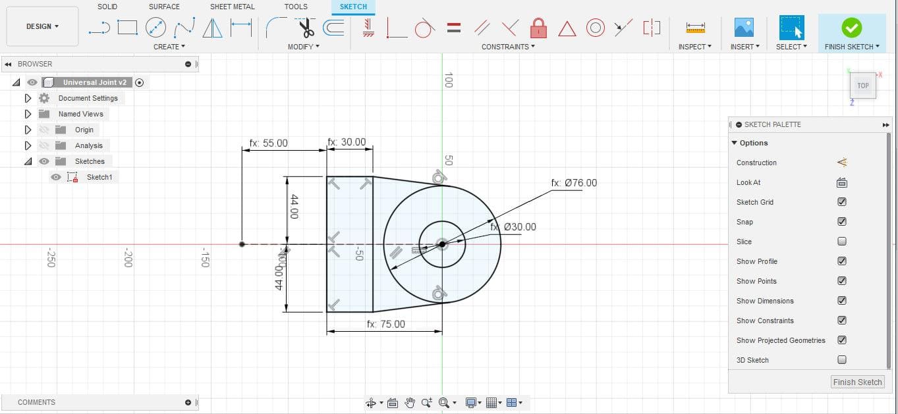Viewport: 898px width, 414px height.
Task: Expand the Document Settings node
Action: click(x=28, y=98)
